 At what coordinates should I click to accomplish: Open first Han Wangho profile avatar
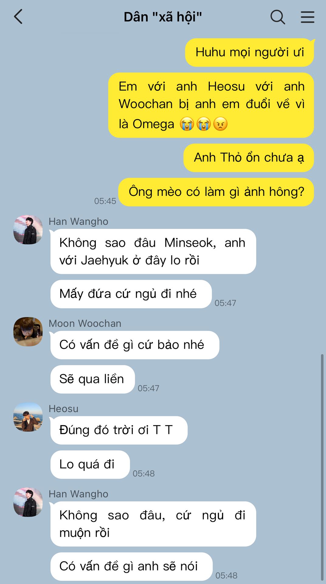pos(28,230)
